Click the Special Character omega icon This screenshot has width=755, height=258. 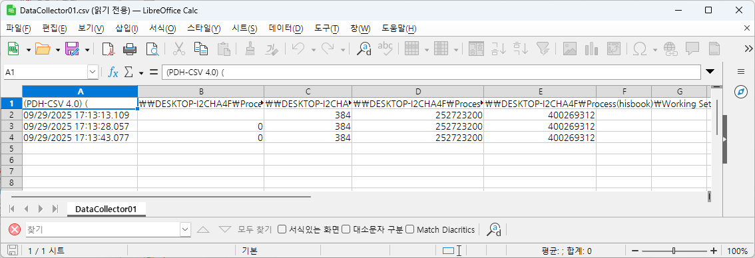[x=640, y=49]
